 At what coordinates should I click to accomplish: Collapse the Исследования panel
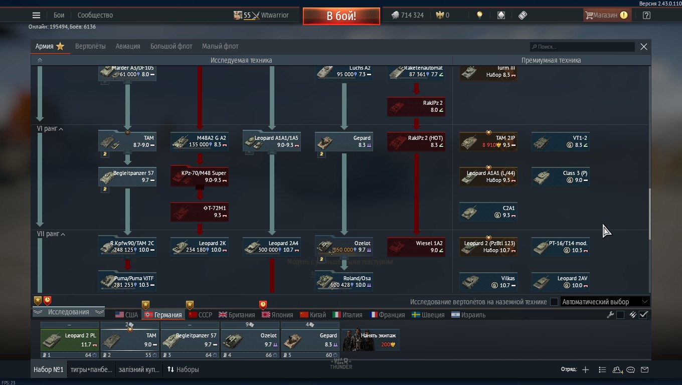[69, 312]
